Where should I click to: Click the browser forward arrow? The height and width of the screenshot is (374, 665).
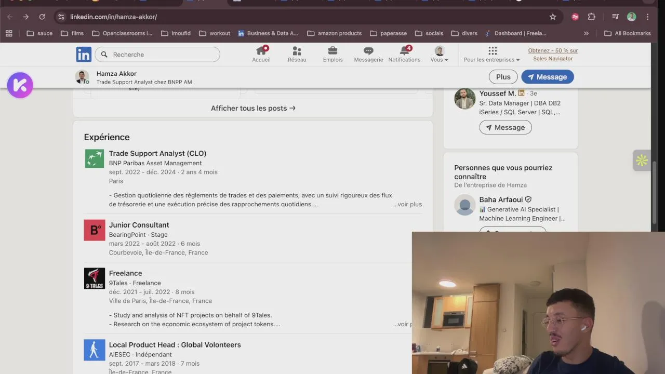pos(25,17)
